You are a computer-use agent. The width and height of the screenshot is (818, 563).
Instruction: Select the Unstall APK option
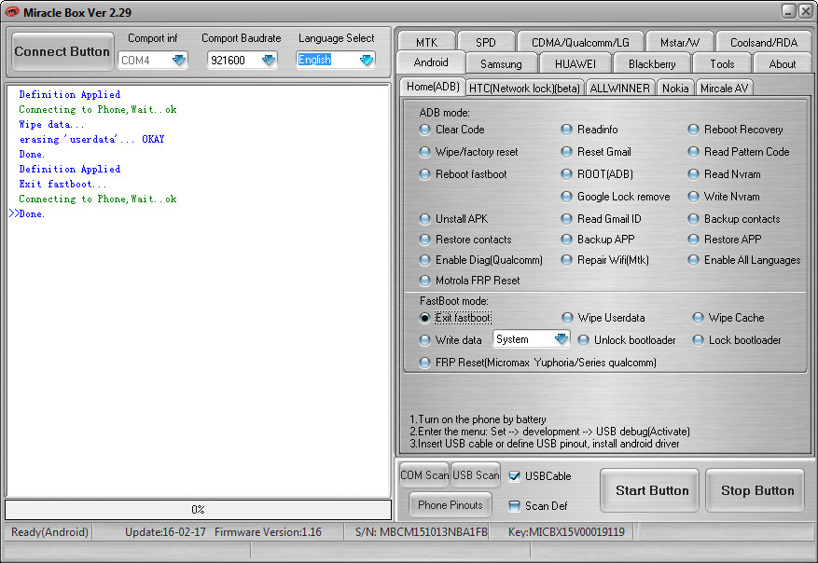click(x=454, y=219)
